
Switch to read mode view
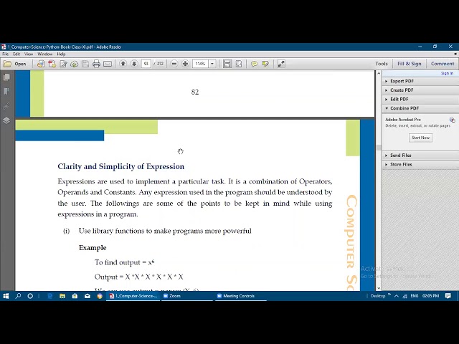tap(281, 64)
